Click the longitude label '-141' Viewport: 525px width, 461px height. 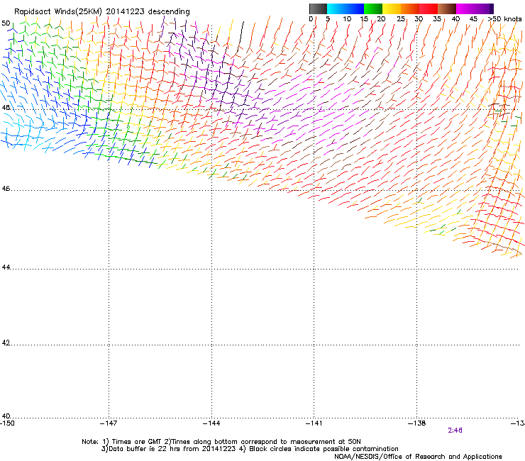click(314, 423)
